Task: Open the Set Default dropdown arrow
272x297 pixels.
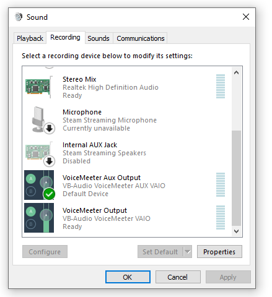Action: pos(188,252)
